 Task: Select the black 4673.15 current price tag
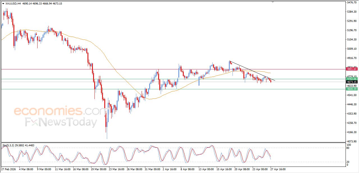[x=351, y=82]
